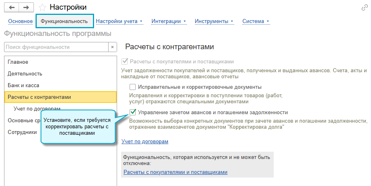Focus the Поиск функциональности search field
The image size is (371, 186).
coord(56,47)
